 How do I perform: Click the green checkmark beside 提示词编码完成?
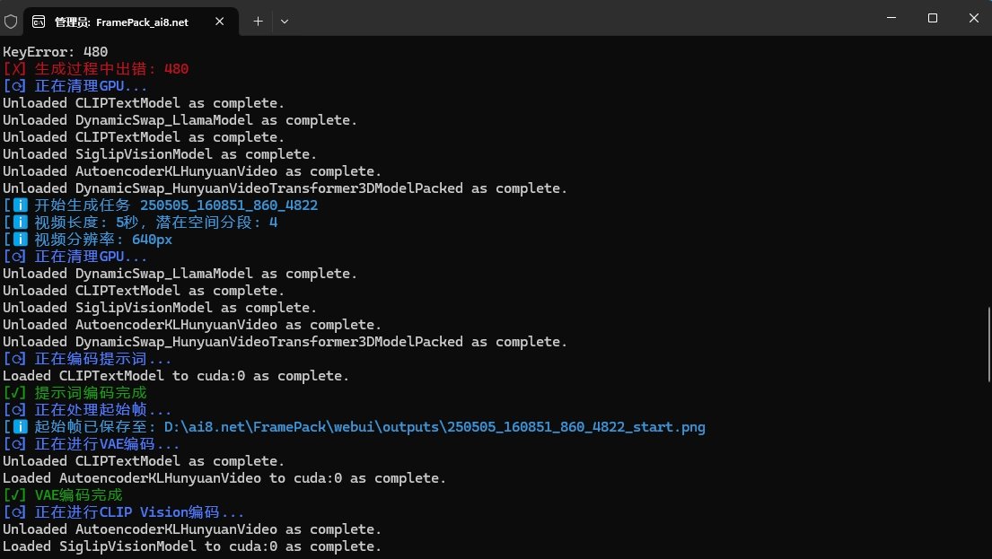coord(15,393)
